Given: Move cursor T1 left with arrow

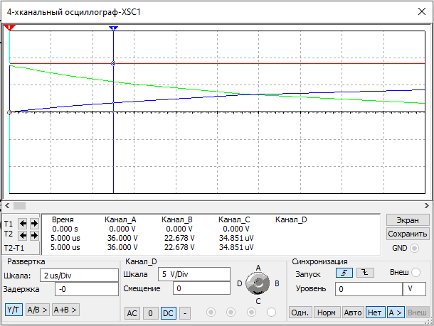Looking at the screenshot, I should (23, 223).
